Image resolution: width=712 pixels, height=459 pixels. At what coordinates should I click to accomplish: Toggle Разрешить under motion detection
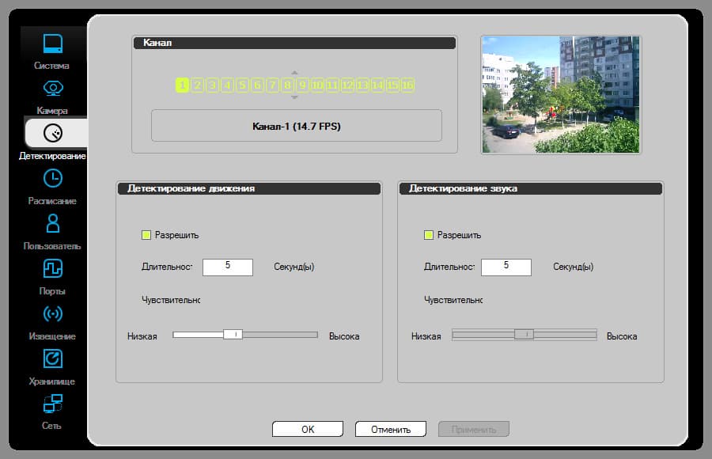pyautogui.click(x=146, y=235)
